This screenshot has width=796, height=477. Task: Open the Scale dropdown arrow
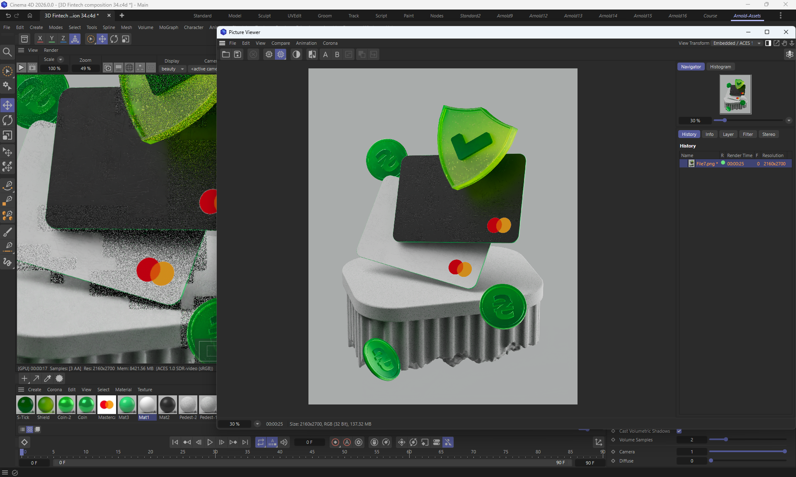click(x=61, y=59)
